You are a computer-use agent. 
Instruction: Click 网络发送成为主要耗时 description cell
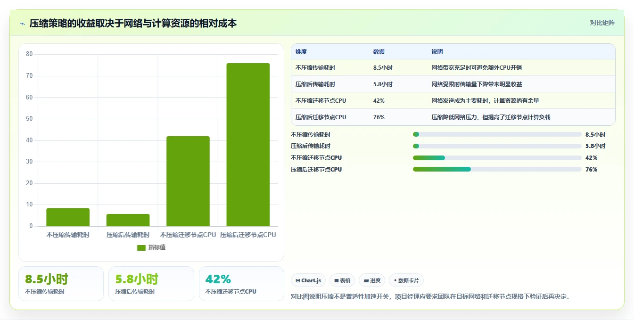coord(485,101)
